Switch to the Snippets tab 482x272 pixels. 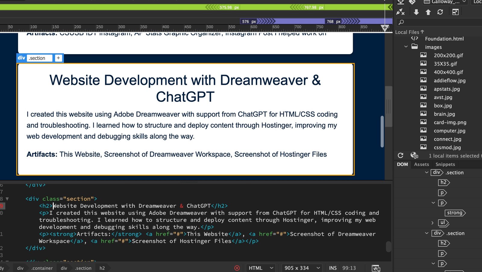pos(445,164)
